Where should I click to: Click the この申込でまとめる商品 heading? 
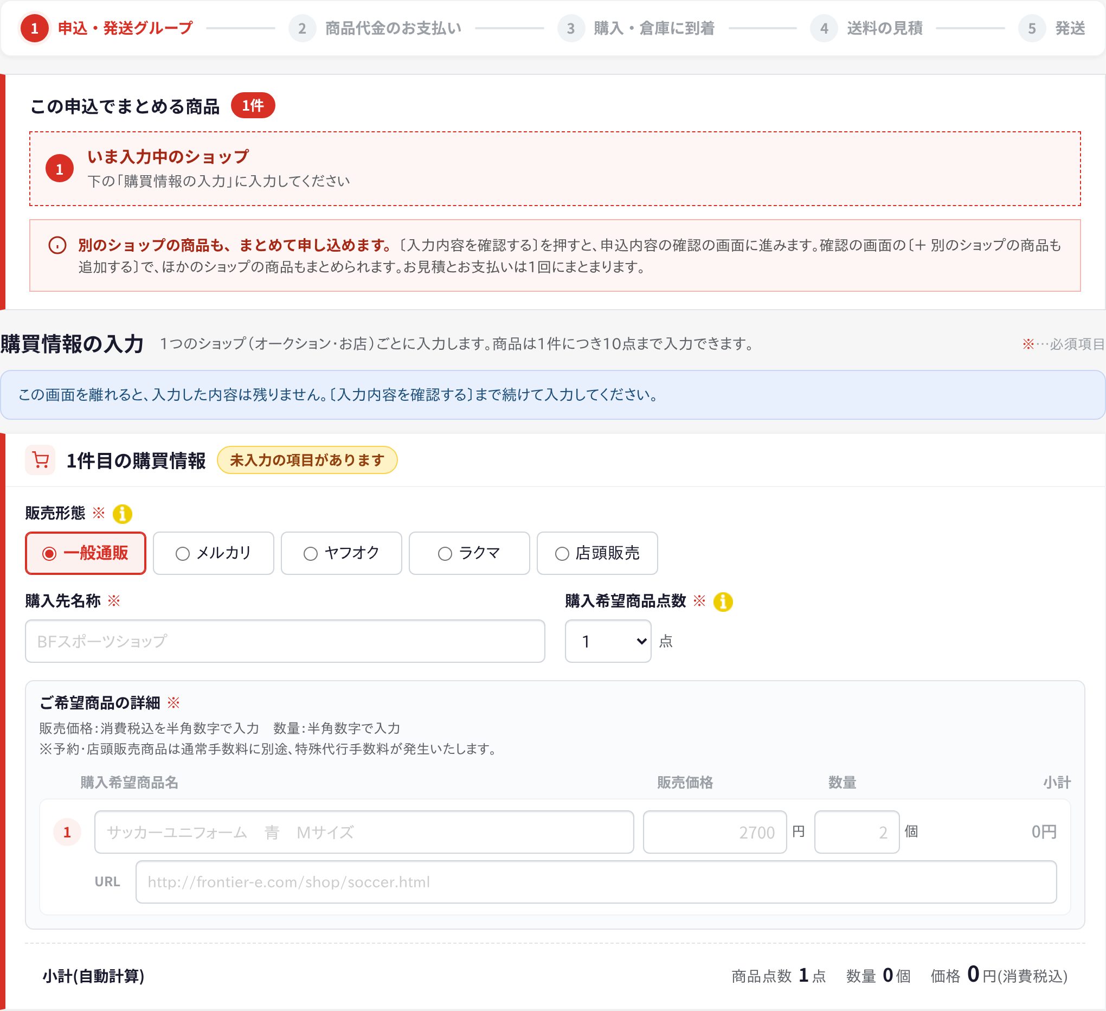point(125,106)
